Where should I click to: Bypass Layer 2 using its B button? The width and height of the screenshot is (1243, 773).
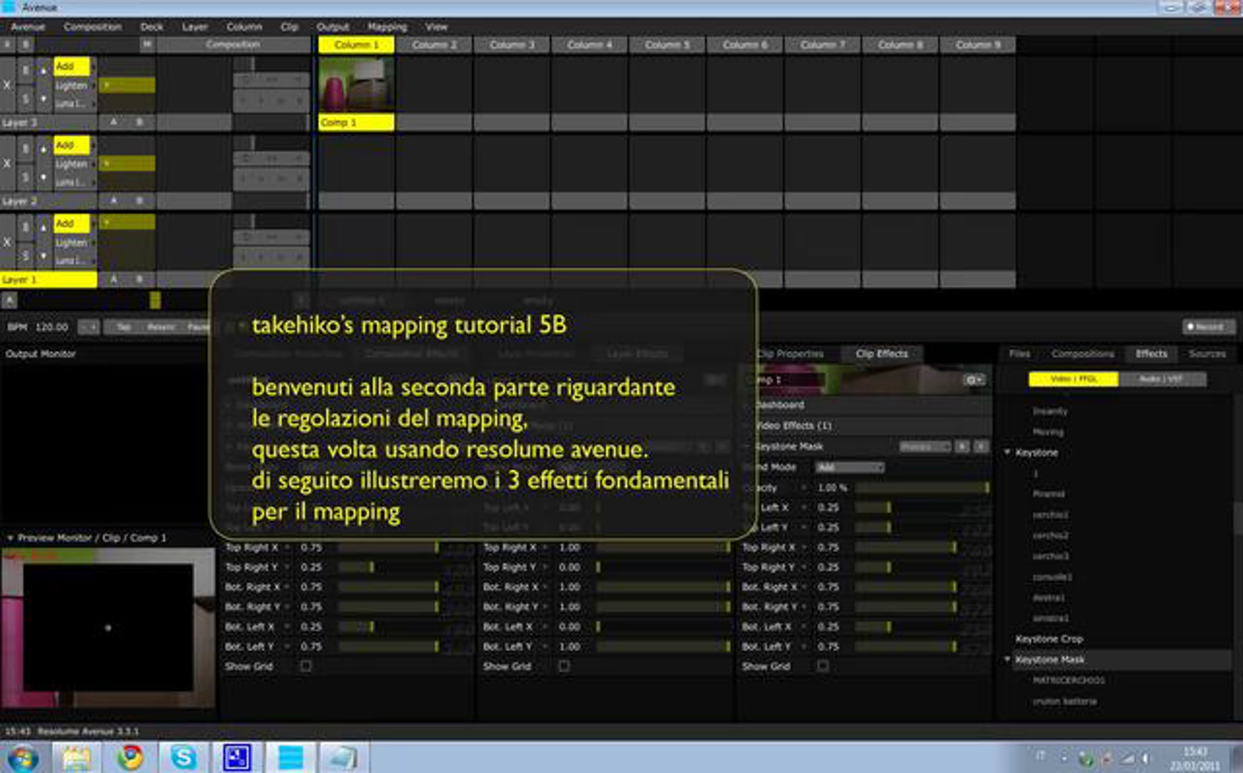(25, 149)
